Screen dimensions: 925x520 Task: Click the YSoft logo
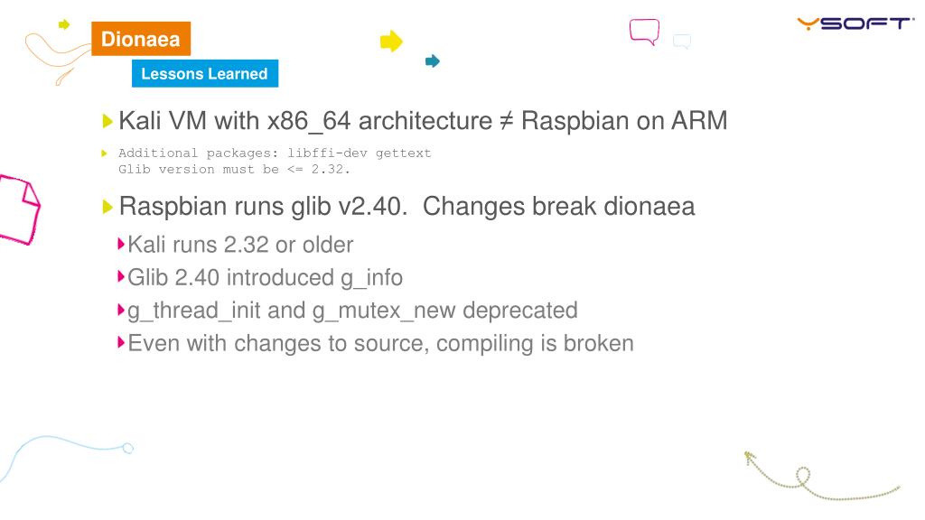855,23
